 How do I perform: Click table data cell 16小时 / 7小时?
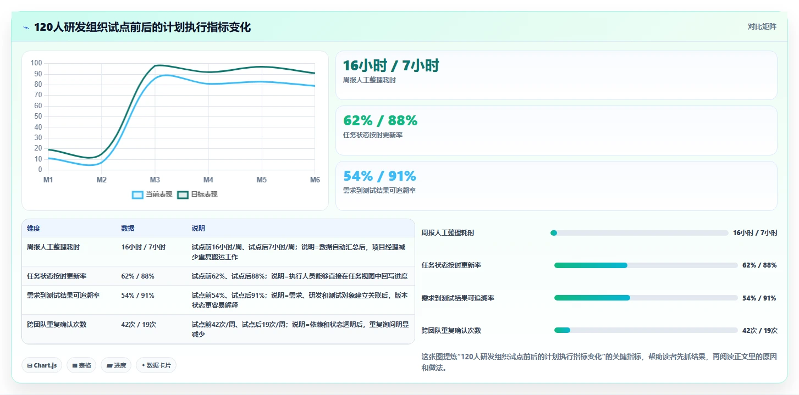[143, 247]
